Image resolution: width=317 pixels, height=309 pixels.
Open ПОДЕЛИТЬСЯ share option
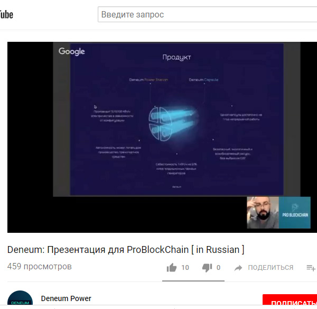click(271, 268)
